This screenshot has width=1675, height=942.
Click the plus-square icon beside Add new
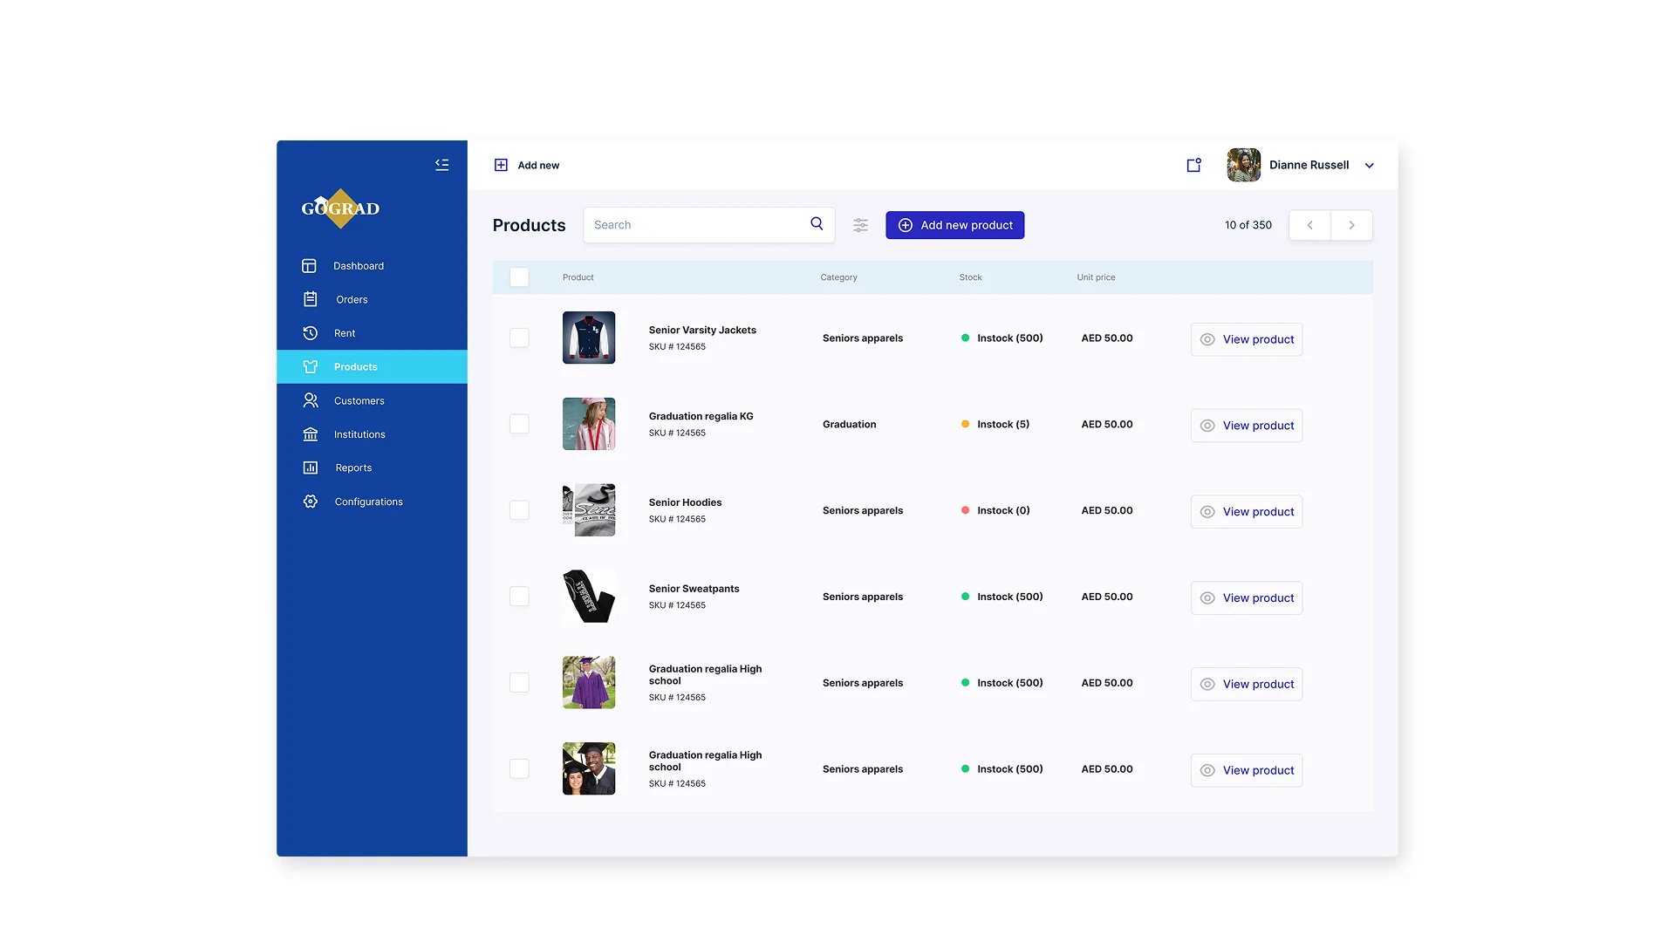click(x=501, y=165)
